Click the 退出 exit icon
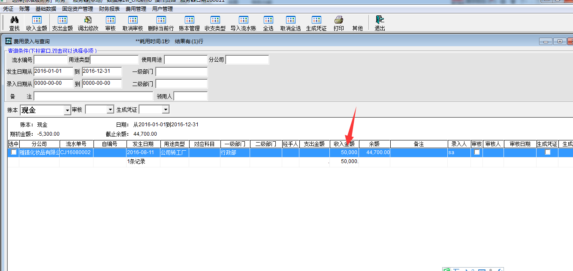 pyautogui.click(x=380, y=20)
